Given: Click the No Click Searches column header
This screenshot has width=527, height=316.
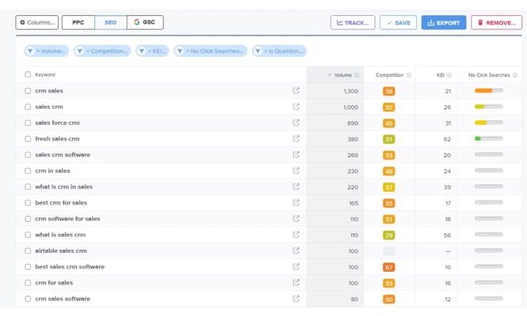Looking at the screenshot, I should [x=489, y=75].
